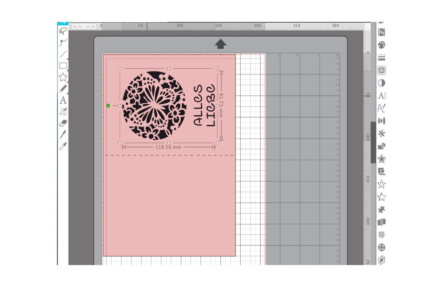Click the top-left selection handle

(120, 68)
